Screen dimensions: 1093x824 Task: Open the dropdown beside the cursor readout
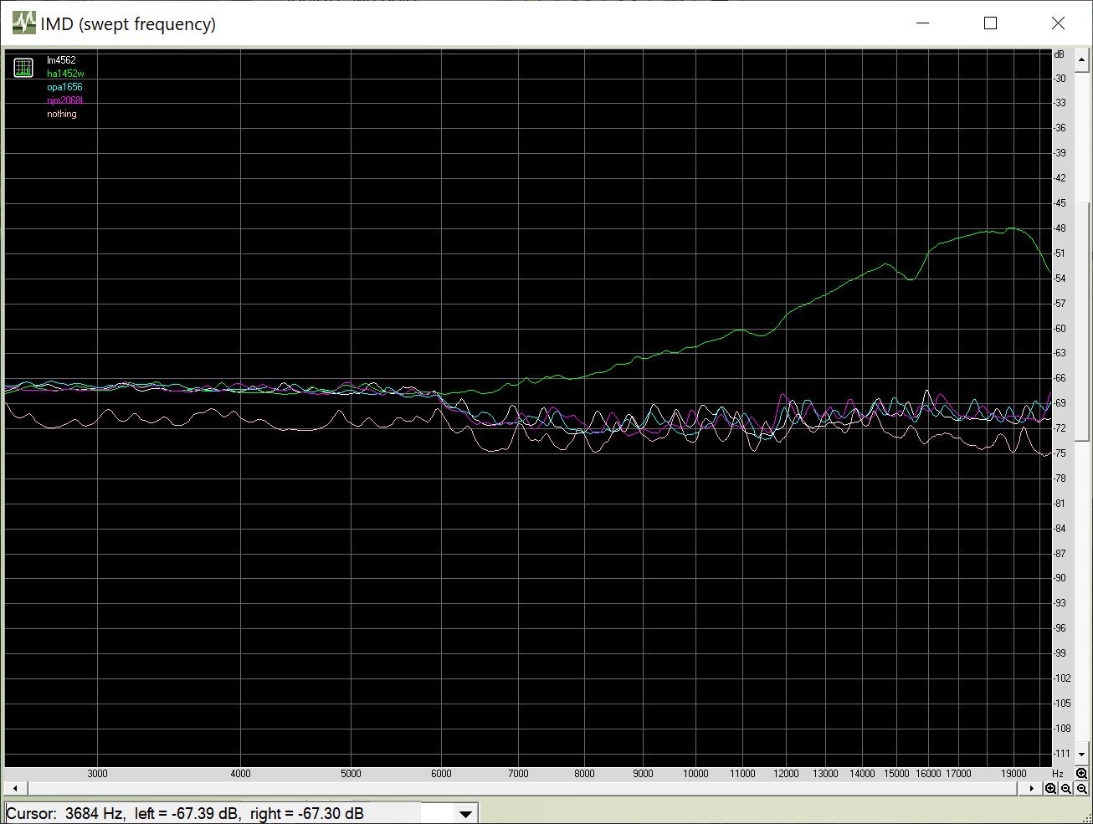point(466,813)
